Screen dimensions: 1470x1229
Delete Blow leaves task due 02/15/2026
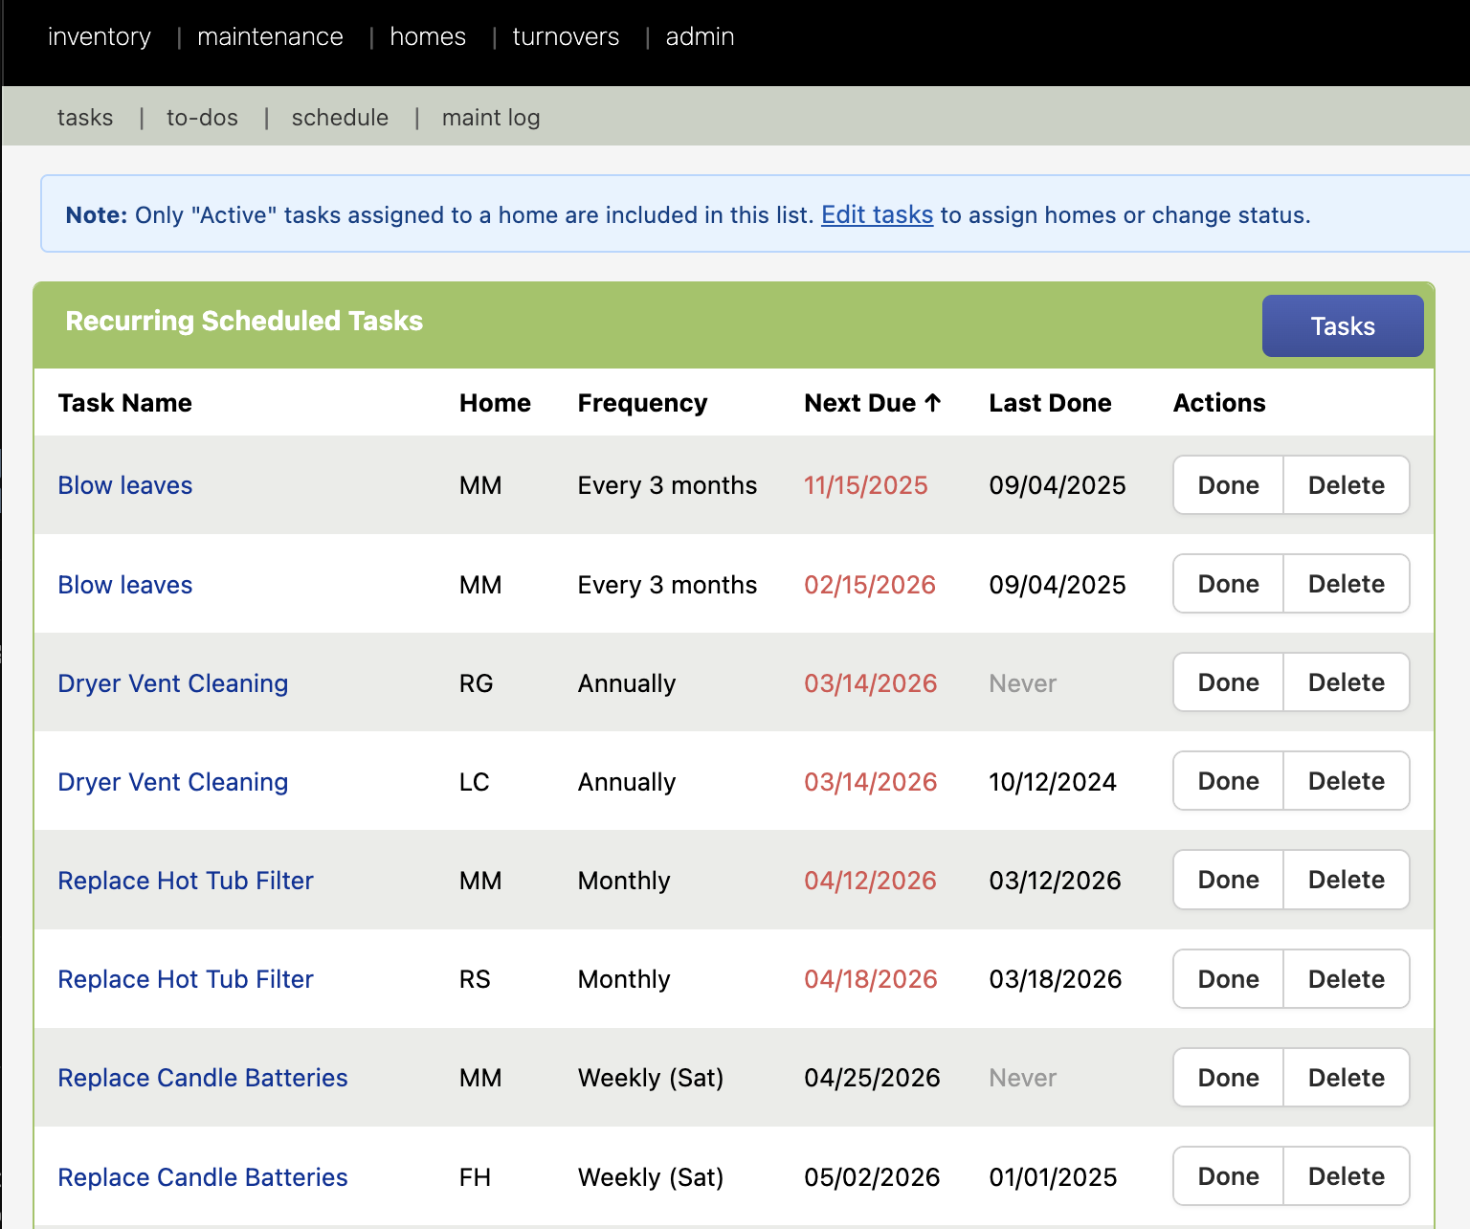(x=1346, y=584)
